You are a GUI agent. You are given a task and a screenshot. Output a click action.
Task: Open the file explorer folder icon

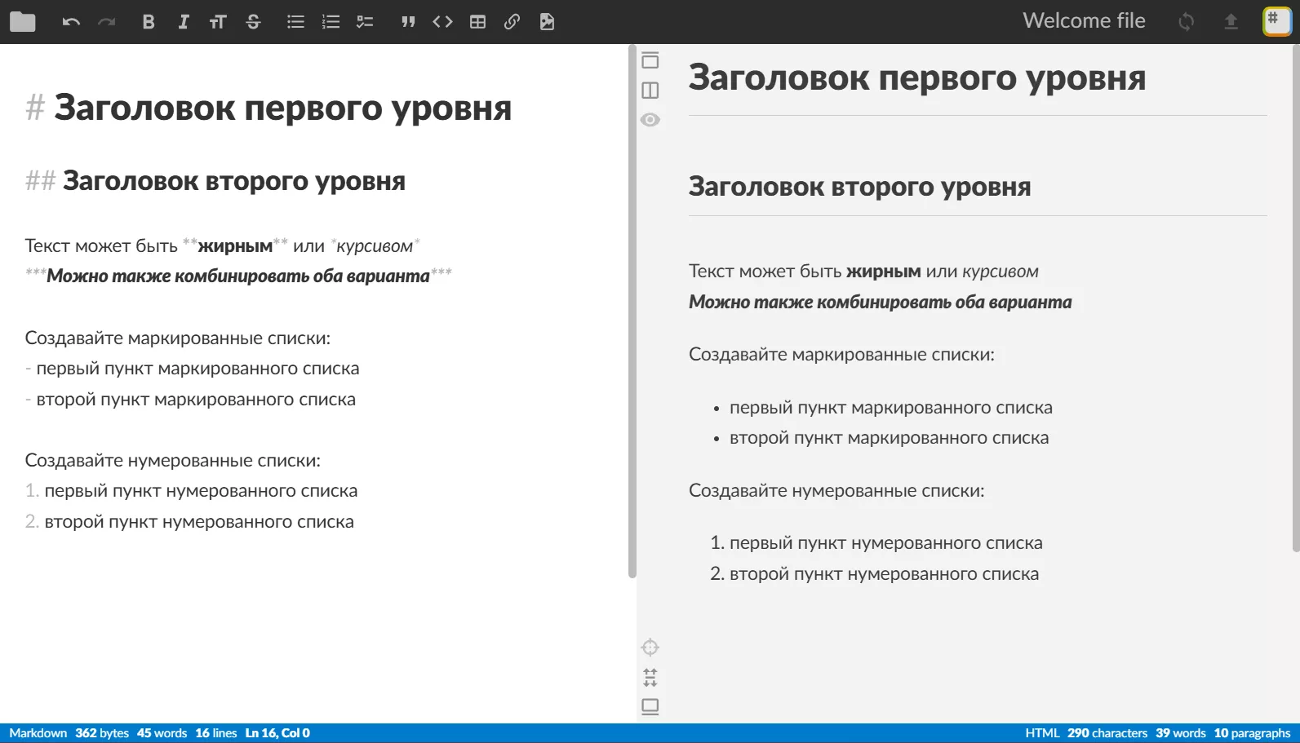pos(22,22)
